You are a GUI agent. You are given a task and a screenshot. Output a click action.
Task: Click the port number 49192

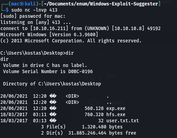click(x=154, y=28)
